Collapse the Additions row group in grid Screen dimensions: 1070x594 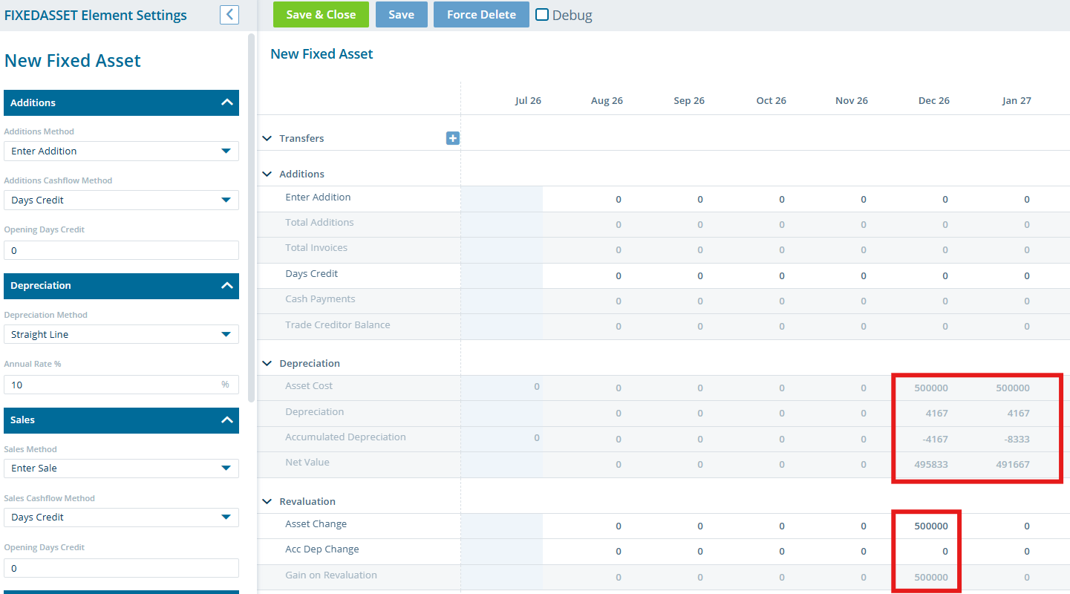point(267,174)
